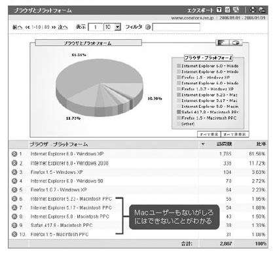Click row icon for Firefox 1.5 - Windows XP
The image size is (275, 255).
coord(14,172)
